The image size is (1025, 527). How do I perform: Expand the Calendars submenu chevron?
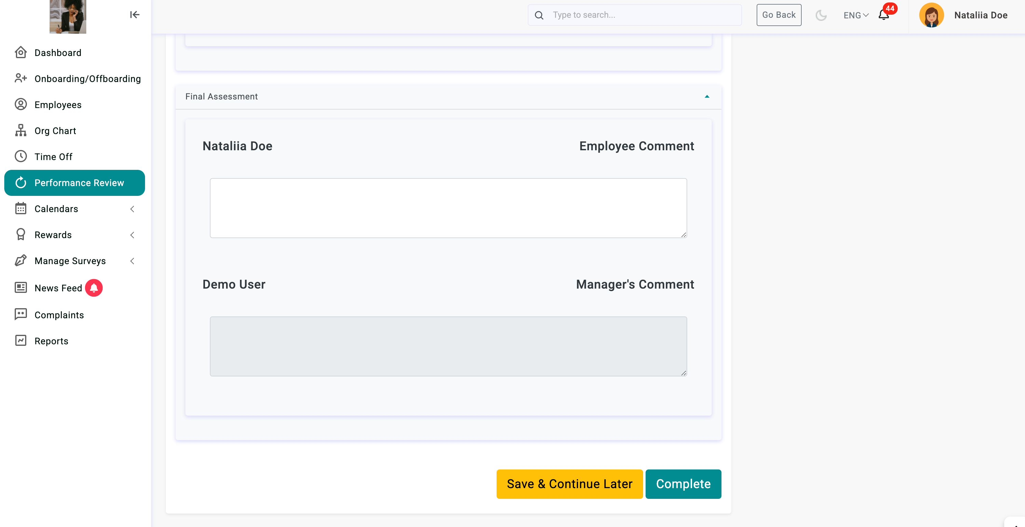point(132,209)
